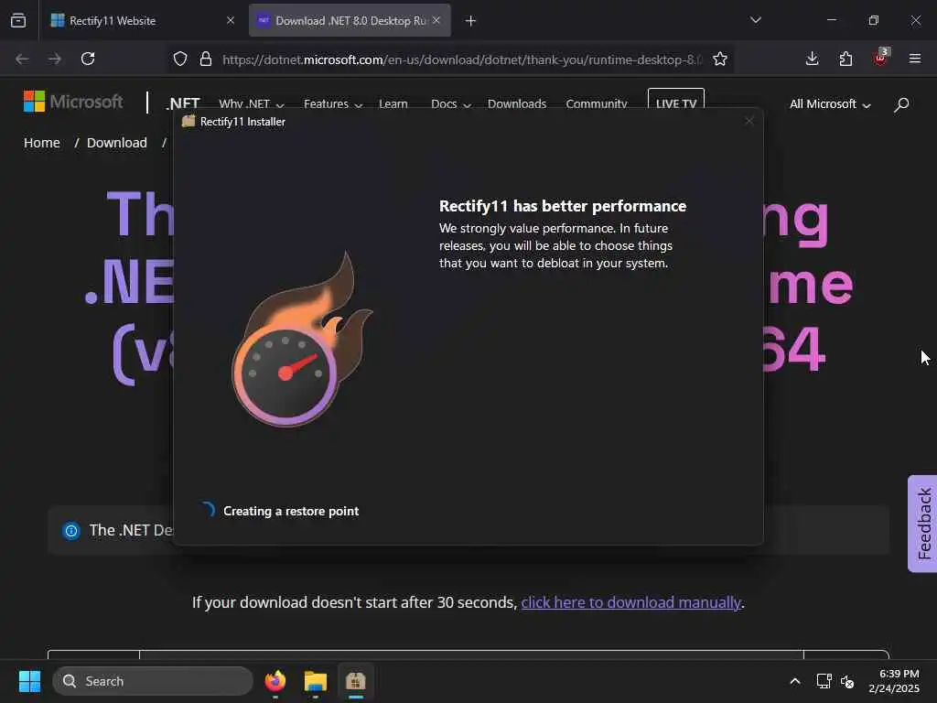Open the .NET home link
The height and width of the screenshot is (703, 937).
[183, 103]
